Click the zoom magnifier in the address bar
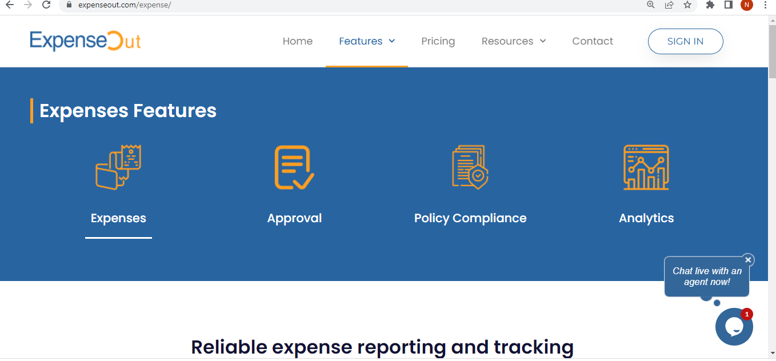This screenshot has width=776, height=361. [650, 6]
